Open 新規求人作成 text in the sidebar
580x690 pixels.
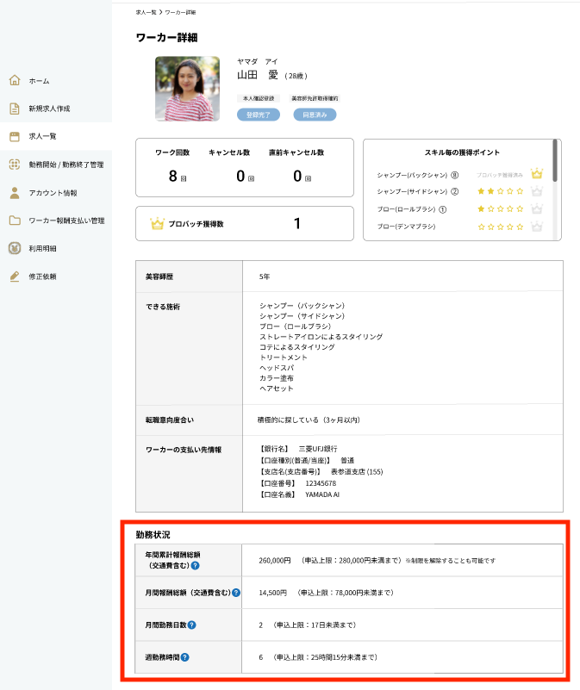point(49,109)
